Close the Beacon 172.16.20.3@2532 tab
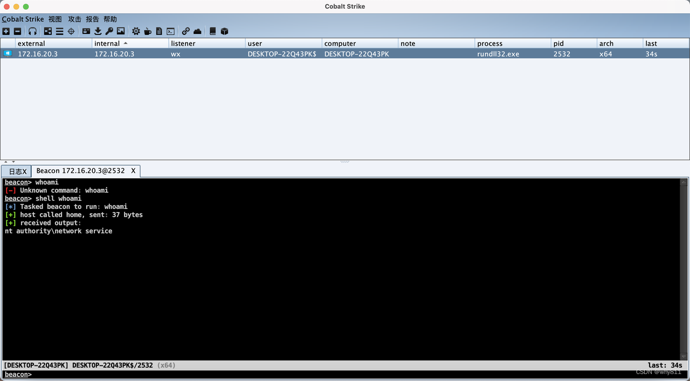The image size is (690, 381). coord(133,171)
